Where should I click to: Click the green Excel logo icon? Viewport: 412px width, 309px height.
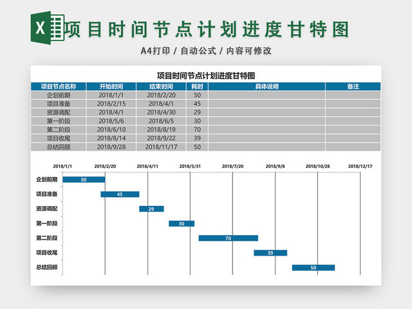tap(48, 28)
